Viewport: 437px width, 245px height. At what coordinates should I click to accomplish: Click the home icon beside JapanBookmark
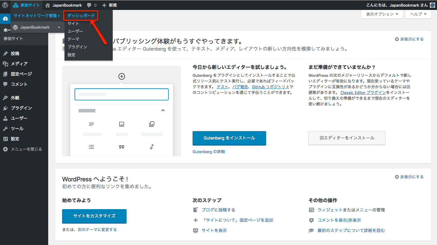click(48, 5)
